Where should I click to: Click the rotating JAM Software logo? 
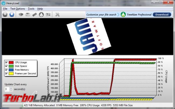click(89, 37)
